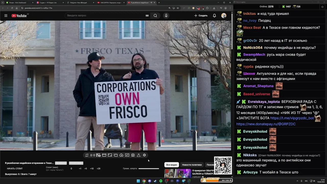The height and width of the screenshot is (184, 327).
Task: Click the НАЧАТЬ СПЛИТ button
Action: 15,169
